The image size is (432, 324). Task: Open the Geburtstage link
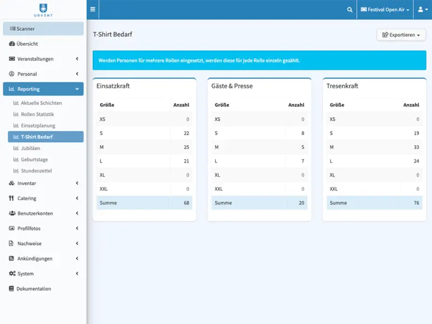point(46,159)
